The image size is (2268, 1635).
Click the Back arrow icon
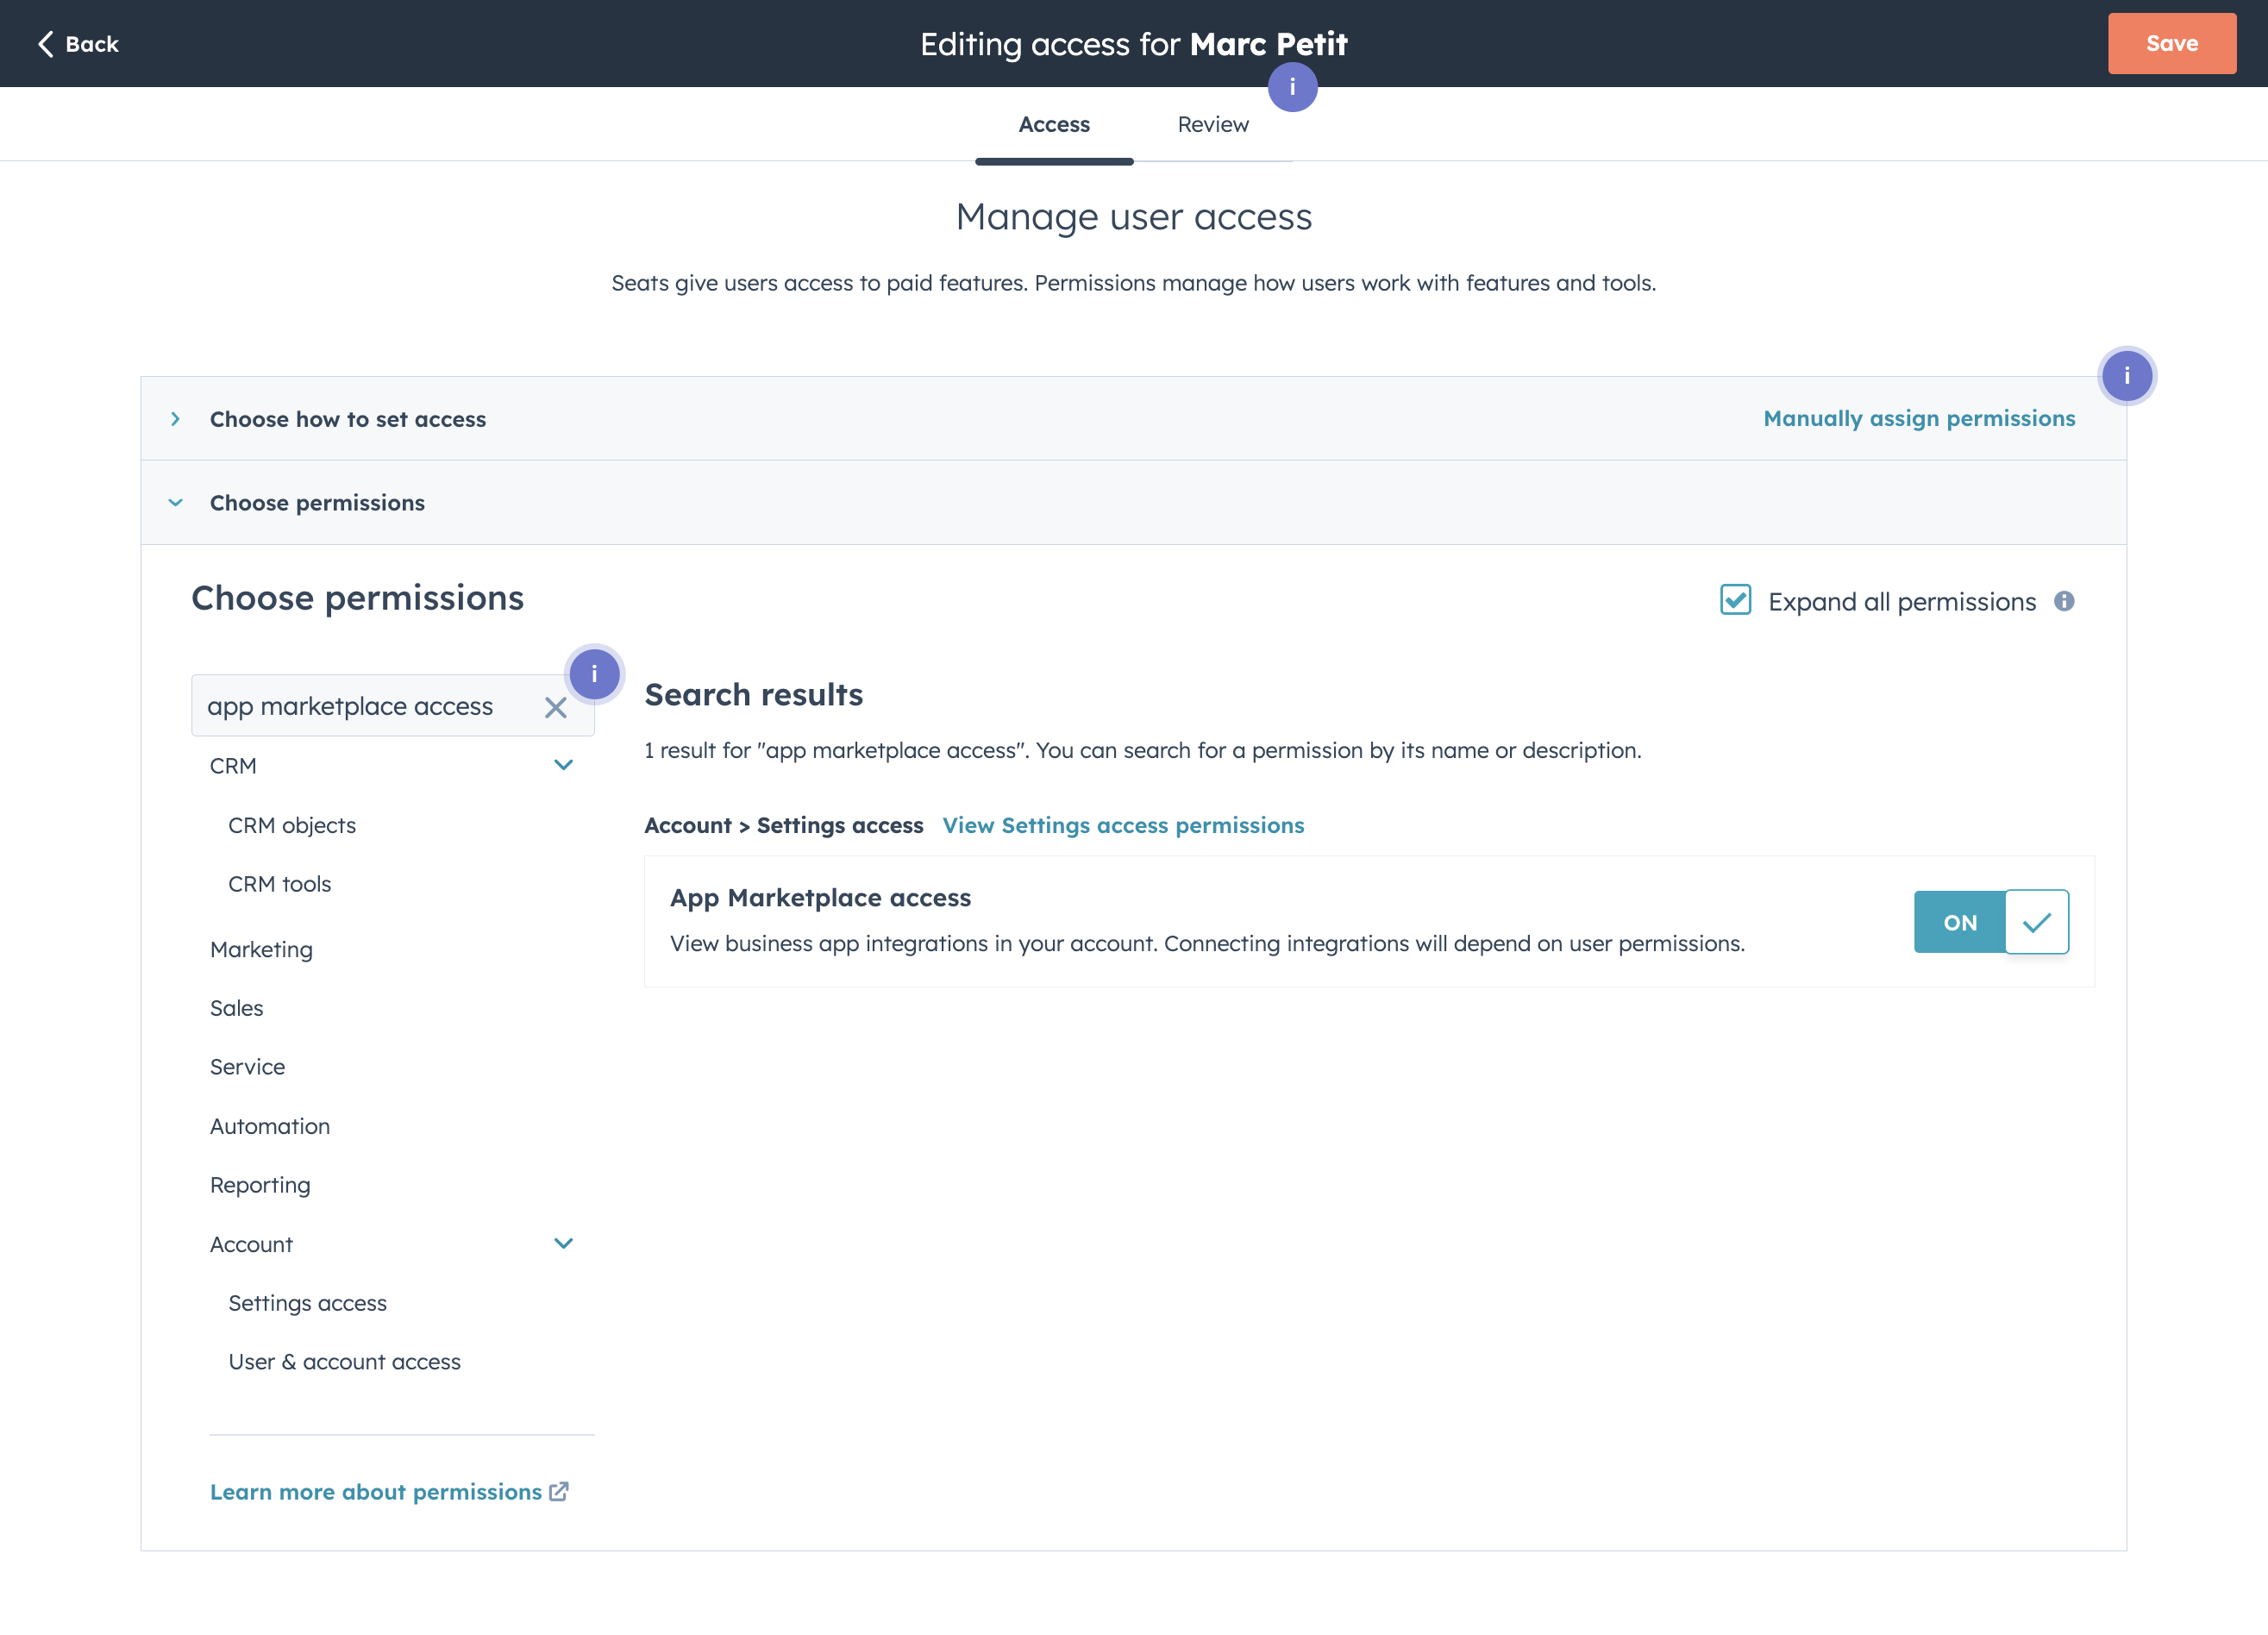tap(45, 44)
